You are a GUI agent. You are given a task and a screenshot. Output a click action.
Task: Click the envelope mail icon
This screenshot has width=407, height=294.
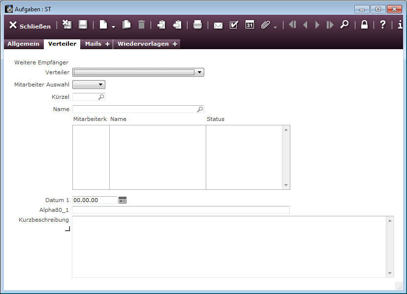[x=218, y=25]
